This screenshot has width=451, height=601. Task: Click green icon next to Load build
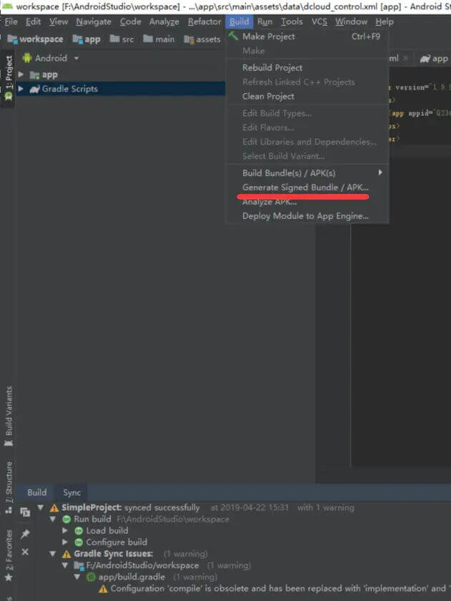[x=79, y=531]
